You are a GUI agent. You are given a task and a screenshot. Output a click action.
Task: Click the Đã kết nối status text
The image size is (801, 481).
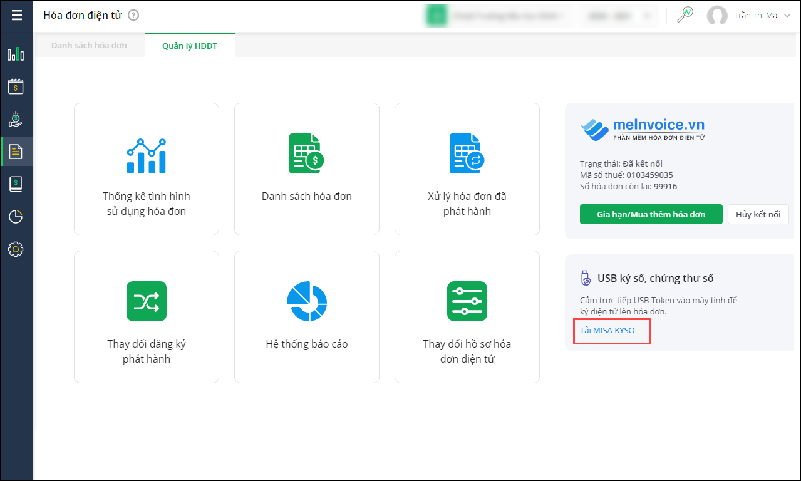643,164
